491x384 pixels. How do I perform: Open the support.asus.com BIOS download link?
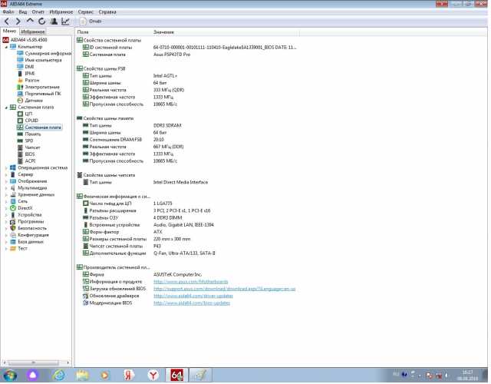225,289
